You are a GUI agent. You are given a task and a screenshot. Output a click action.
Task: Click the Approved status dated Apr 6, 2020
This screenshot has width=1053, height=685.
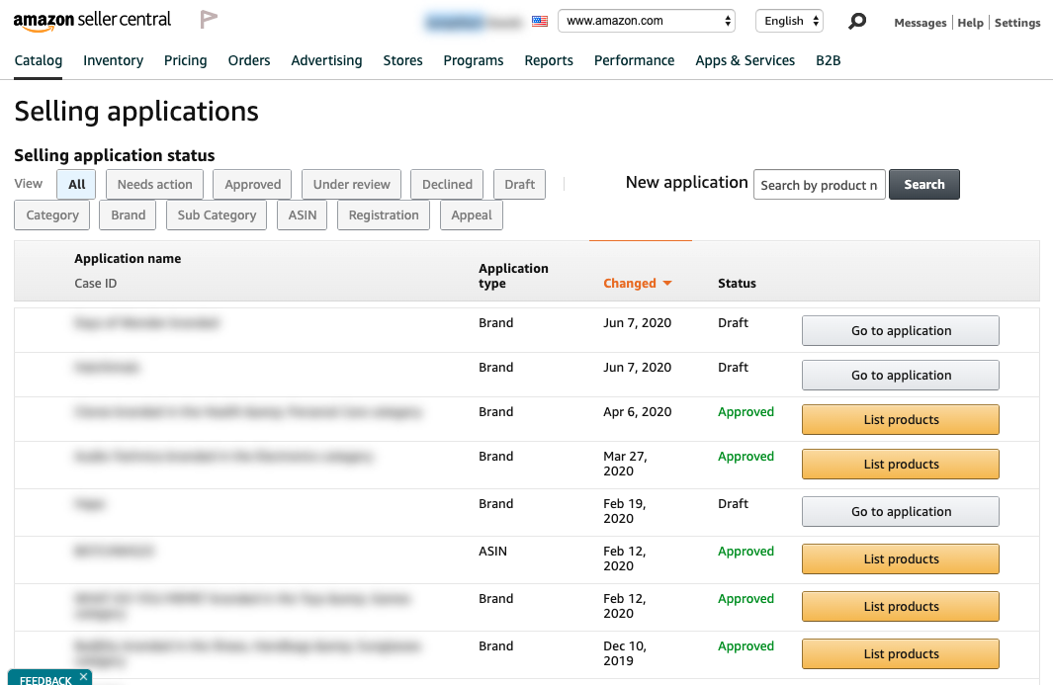tap(746, 411)
